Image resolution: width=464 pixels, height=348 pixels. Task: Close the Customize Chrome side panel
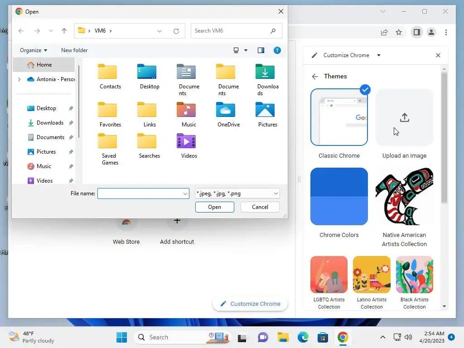coord(438,55)
